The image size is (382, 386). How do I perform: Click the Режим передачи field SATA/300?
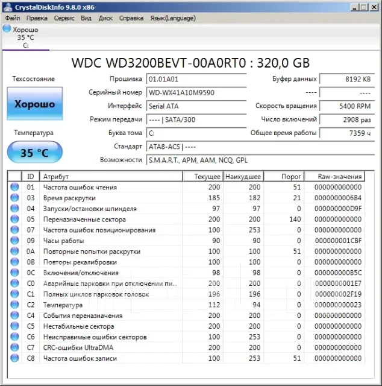[x=196, y=119]
